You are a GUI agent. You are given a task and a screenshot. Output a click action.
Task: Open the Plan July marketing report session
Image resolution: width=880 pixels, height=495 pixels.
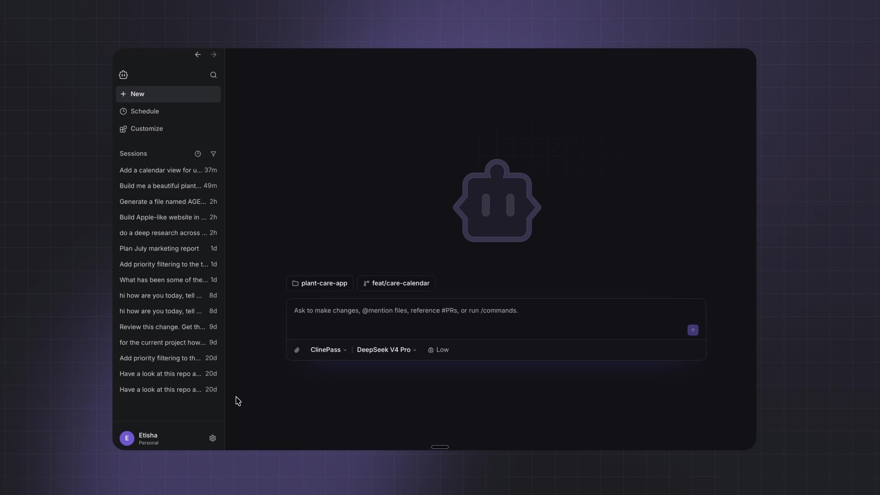point(168,248)
